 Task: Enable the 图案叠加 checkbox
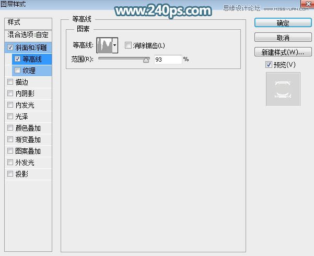click(10, 151)
